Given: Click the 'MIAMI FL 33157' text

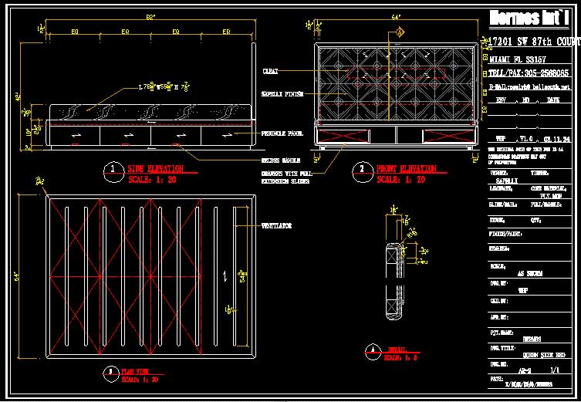Looking at the screenshot, I should 518,59.
